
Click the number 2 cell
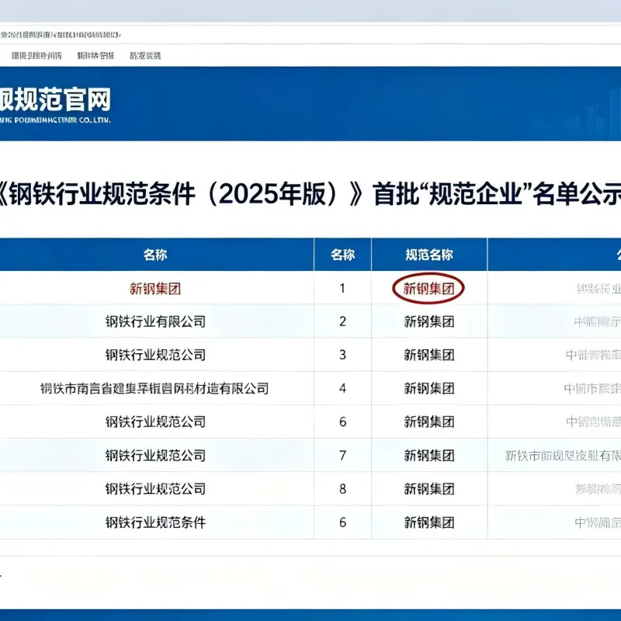point(342,321)
